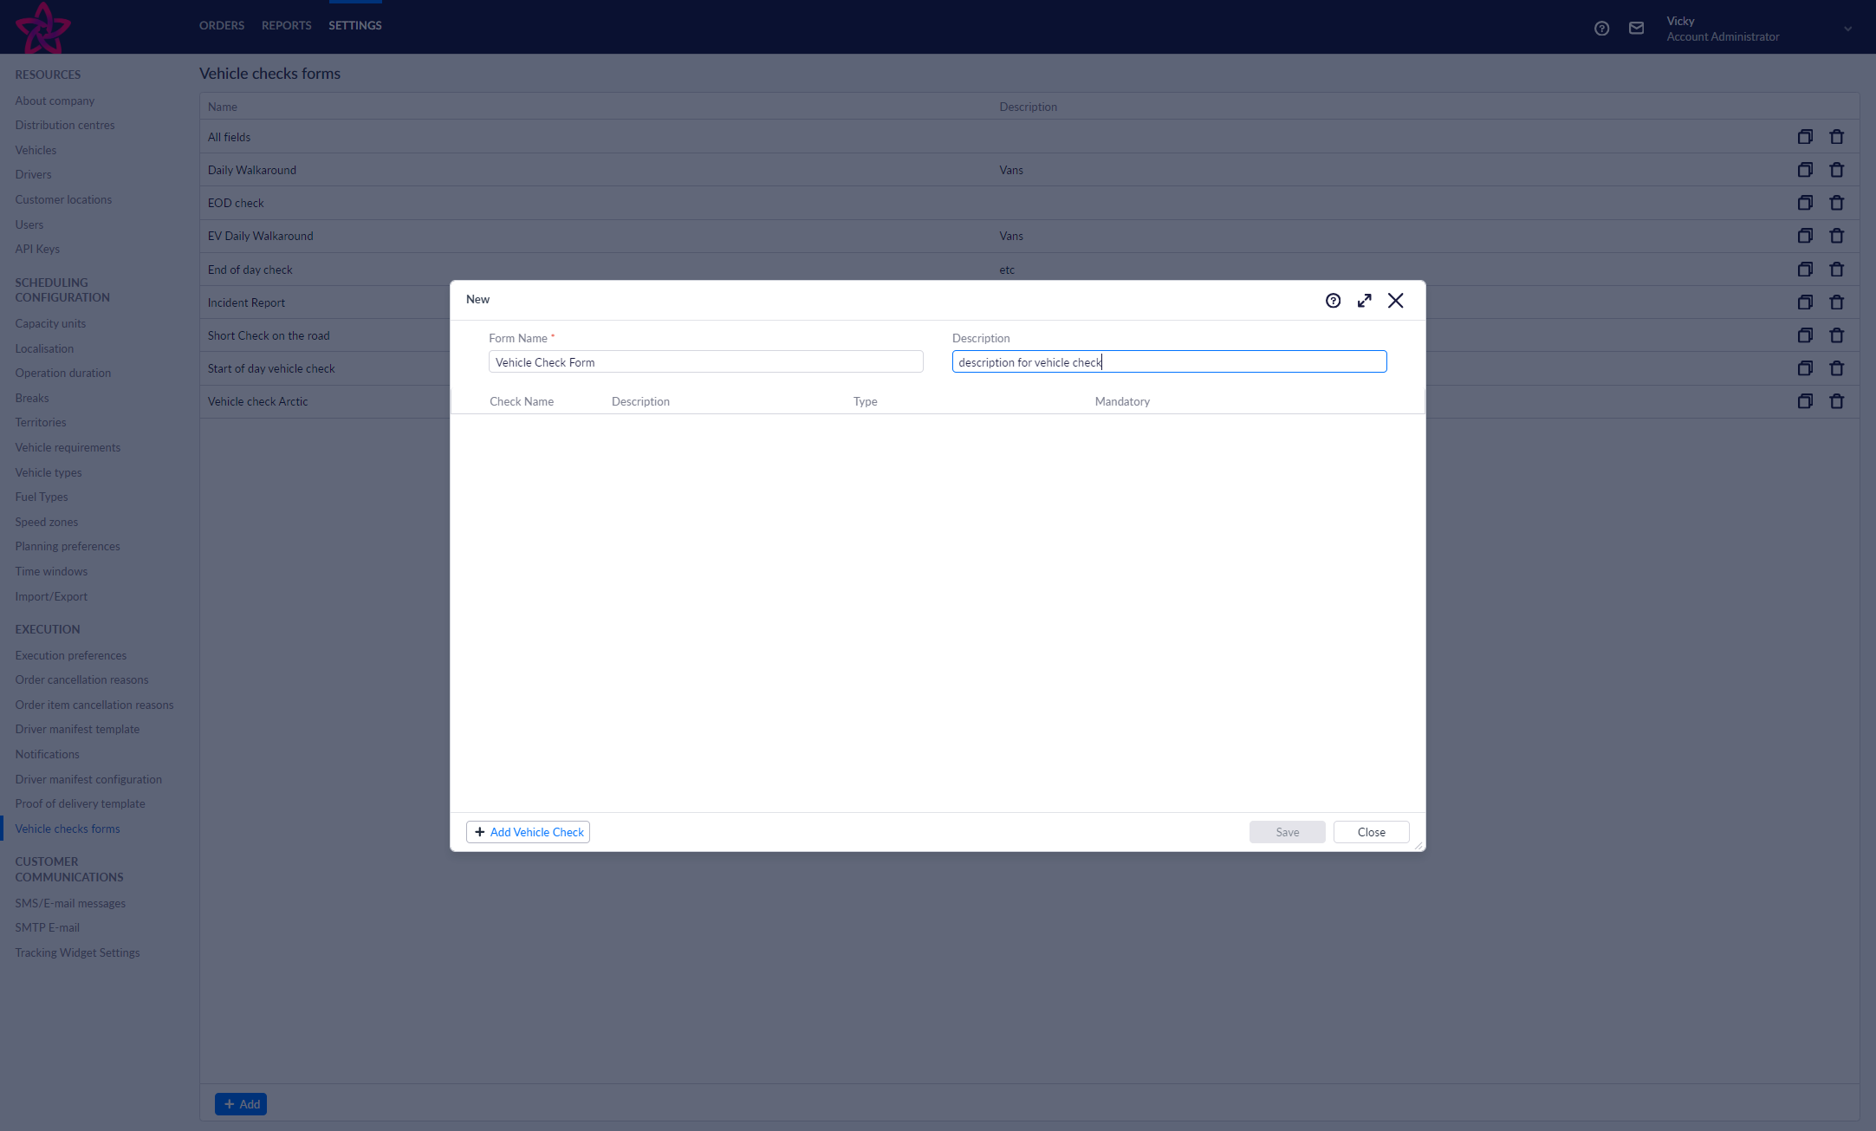Image resolution: width=1876 pixels, height=1131 pixels.
Task: Click the Close button in dialog
Action: (x=1371, y=832)
